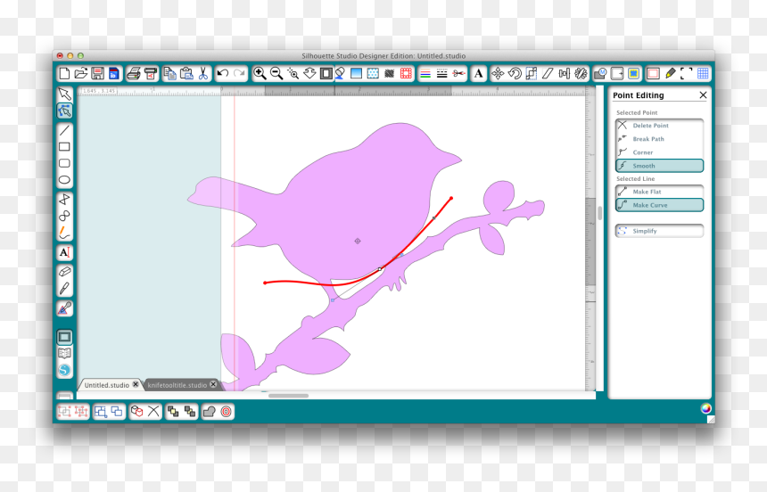Save the document with the floppy icon
This screenshot has height=492, width=767.
pos(97,74)
